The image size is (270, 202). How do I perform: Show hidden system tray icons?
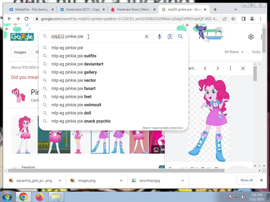click(224, 197)
